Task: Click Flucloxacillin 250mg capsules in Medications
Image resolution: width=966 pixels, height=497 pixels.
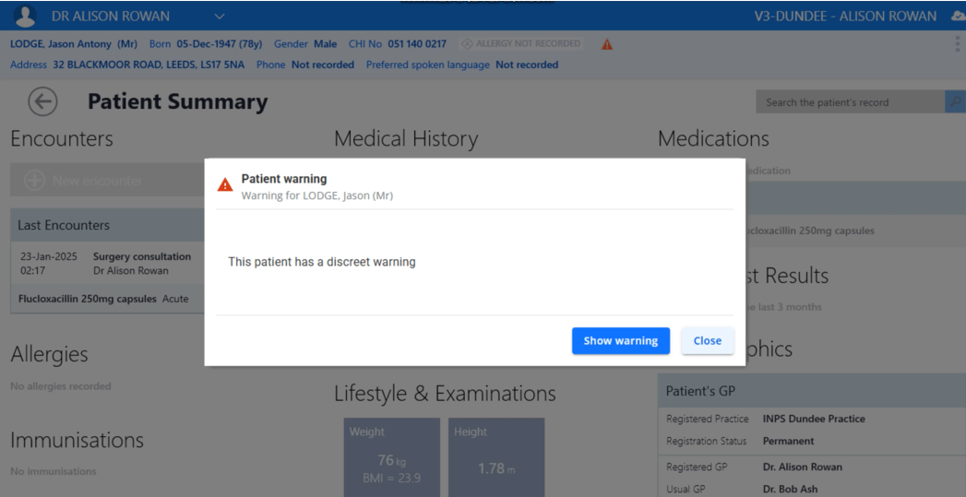Action: coord(809,231)
